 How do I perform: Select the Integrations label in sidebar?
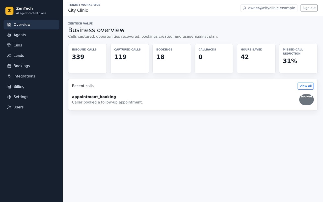(x=24, y=77)
